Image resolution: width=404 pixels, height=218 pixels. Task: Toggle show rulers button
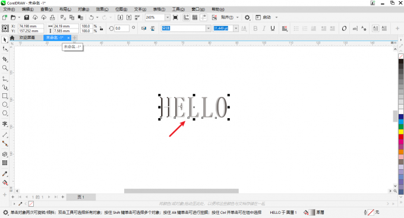click(186, 17)
